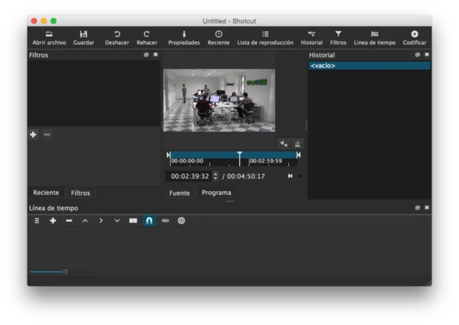The image size is (459, 325).
Task: Remove selected filter with minus button
Action: 47,134
